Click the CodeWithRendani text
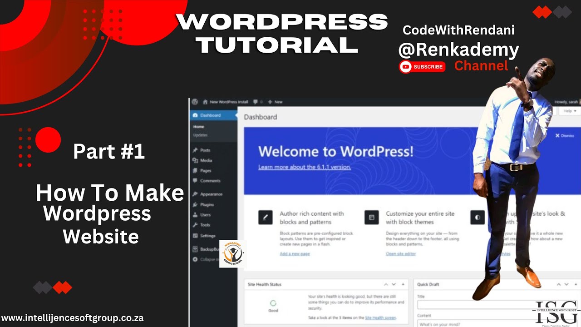Screen dimensions: 581x327 point(458,30)
